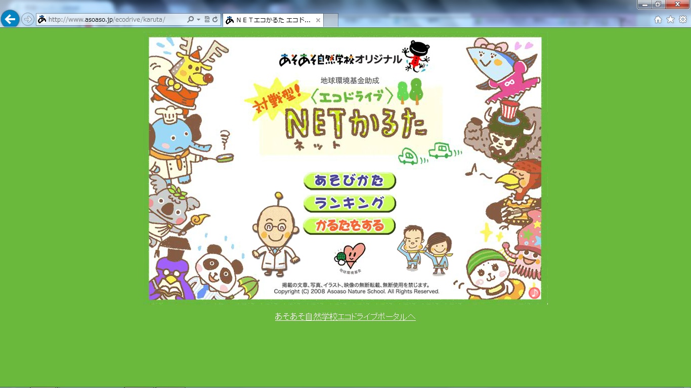Viewport: 691px width, 388px height.
Task: Open a new blank tab
Action: pos(330,20)
